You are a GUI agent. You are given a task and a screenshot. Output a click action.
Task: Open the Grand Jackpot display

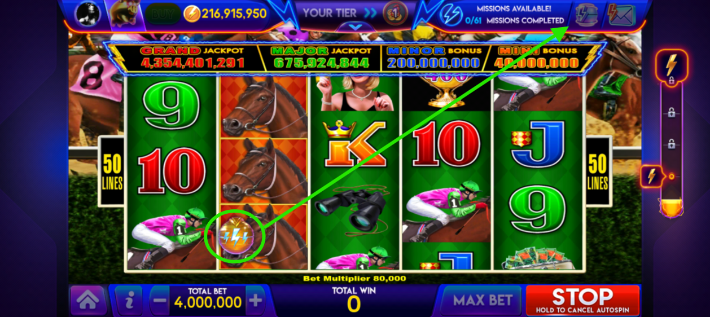[187, 58]
